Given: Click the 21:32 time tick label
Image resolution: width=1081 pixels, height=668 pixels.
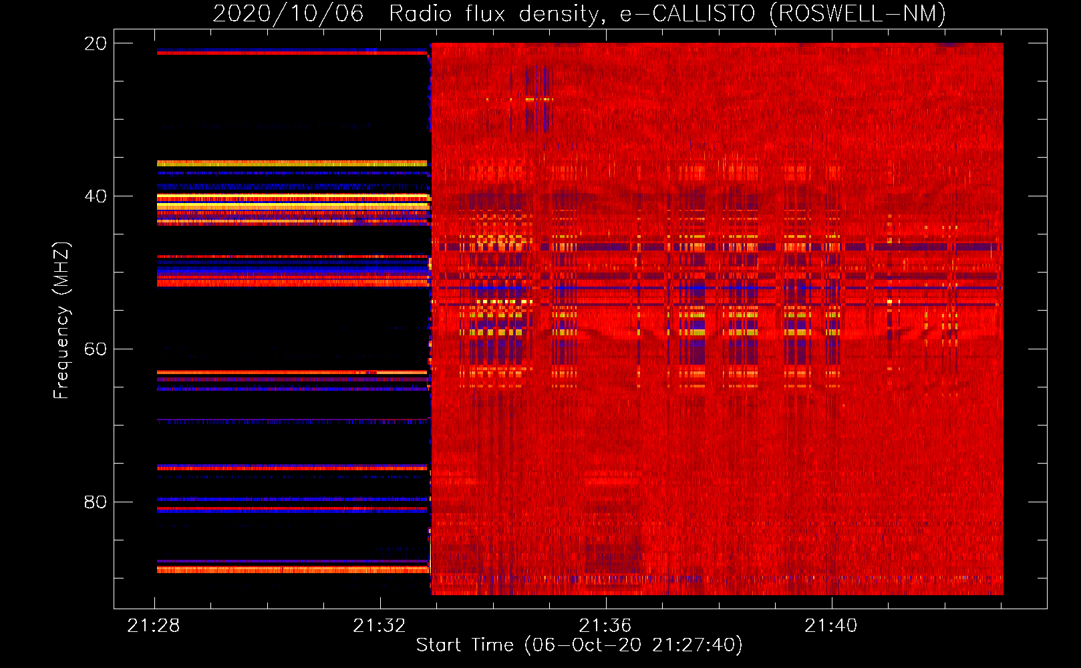Looking at the screenshot, I should coord(379,626).
